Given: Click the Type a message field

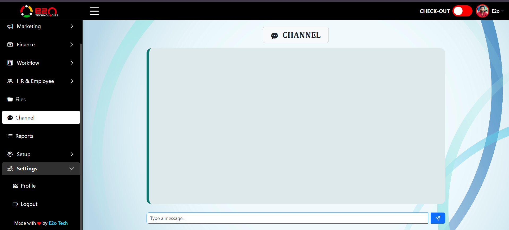Looking at the screenshot, I should (x=287, y=218).
